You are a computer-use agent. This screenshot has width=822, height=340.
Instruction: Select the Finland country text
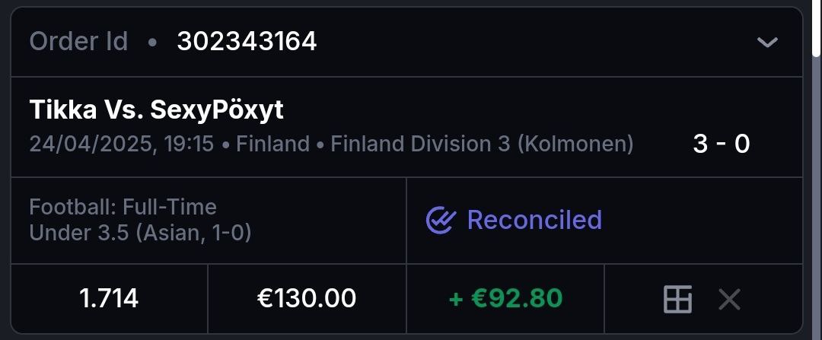(272, 144)
